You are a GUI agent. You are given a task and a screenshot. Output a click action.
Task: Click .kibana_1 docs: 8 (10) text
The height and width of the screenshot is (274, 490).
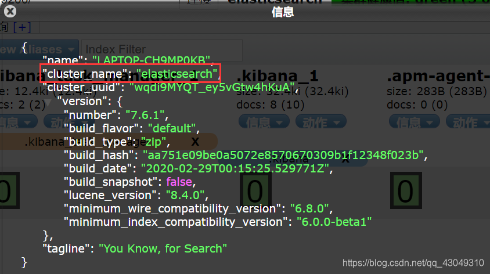pyautogui.click(x=271, y=104)
